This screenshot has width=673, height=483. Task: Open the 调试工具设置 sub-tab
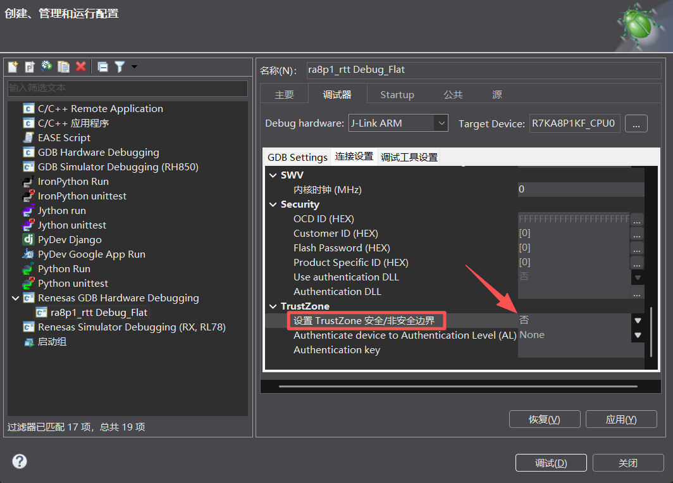(x=409, y=158)
